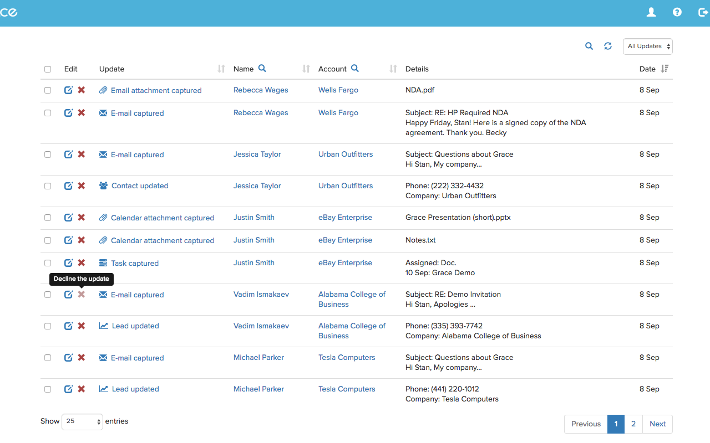
Task: Search by Account column magnifier
Action: click(355, 68)
